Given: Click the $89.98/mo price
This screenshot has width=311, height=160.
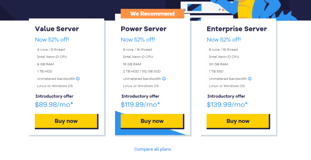Looking at the screenshot, I should click(54, 104).
